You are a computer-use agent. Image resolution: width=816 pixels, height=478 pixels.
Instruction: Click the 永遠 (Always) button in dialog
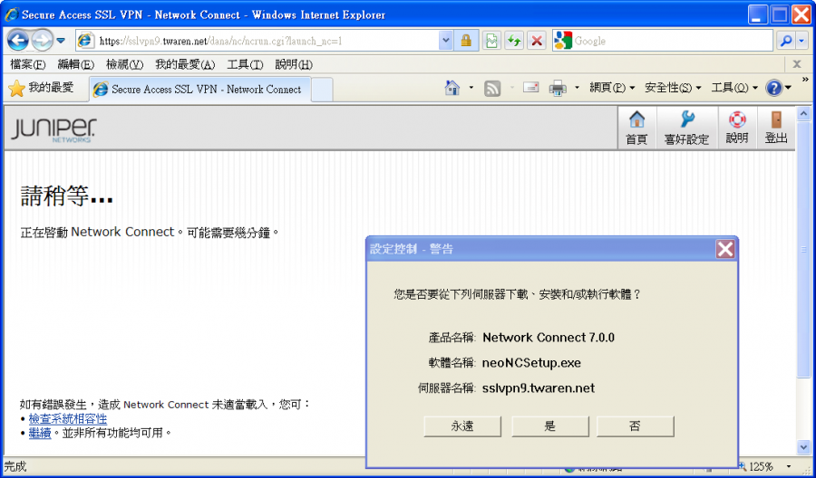coord(462,426)
